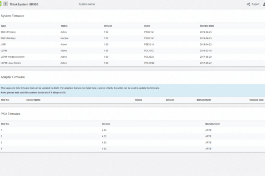Click the Export share icon
This screenshot has height=176, width=265.
pyautogui.click(x=248, y=4)
